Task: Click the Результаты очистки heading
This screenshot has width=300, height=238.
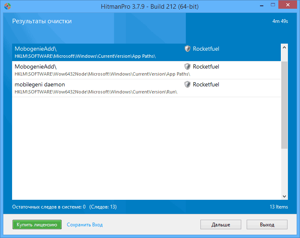Action: tap(42, 21)
